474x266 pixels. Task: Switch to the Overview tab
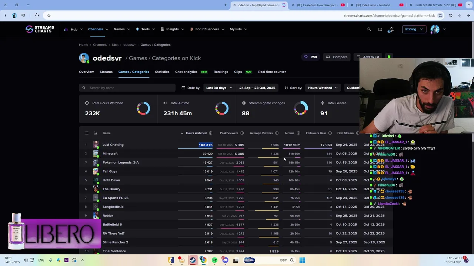point(86,72)
